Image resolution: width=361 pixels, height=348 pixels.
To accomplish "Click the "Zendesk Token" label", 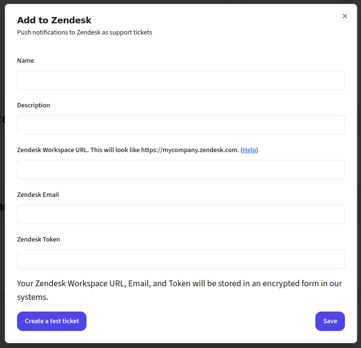I will coord(38,240).
